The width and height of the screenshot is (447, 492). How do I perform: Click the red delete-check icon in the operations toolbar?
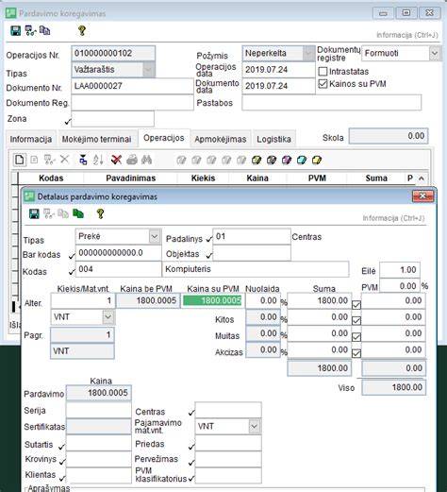click(117, 160)
